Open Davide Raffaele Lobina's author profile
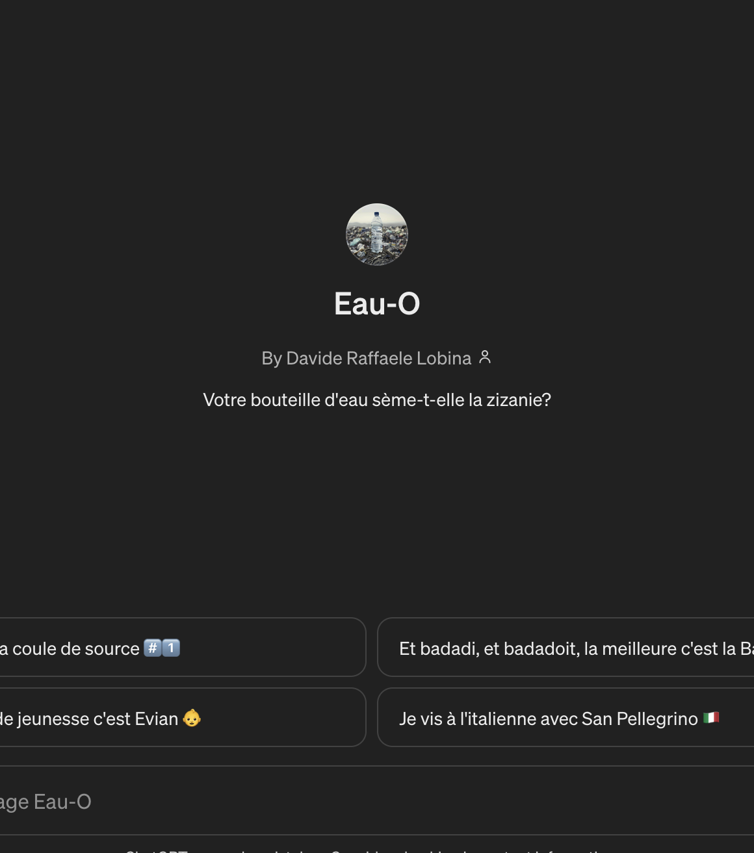 click(378, 358)
